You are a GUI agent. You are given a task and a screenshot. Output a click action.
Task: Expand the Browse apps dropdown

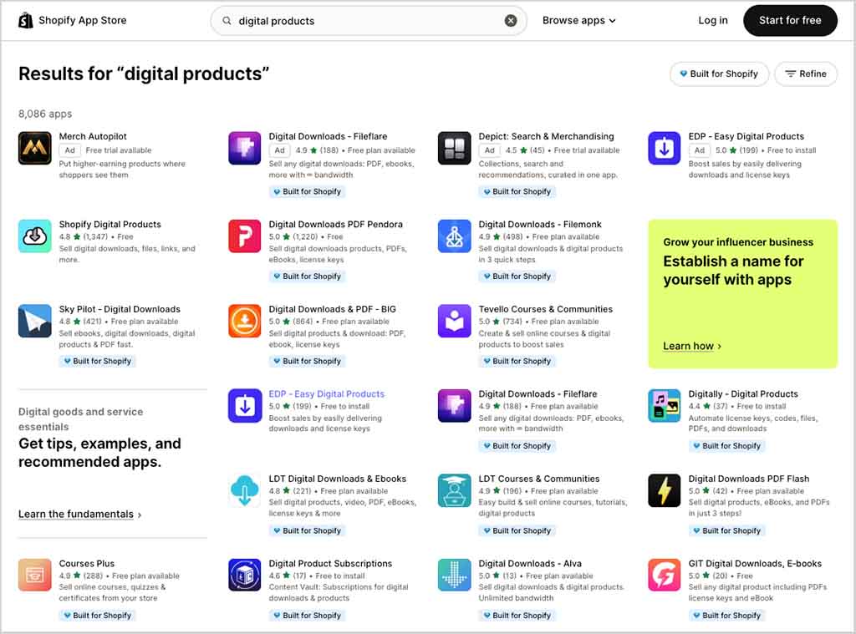pyautogui.click(x=578, y=20)
